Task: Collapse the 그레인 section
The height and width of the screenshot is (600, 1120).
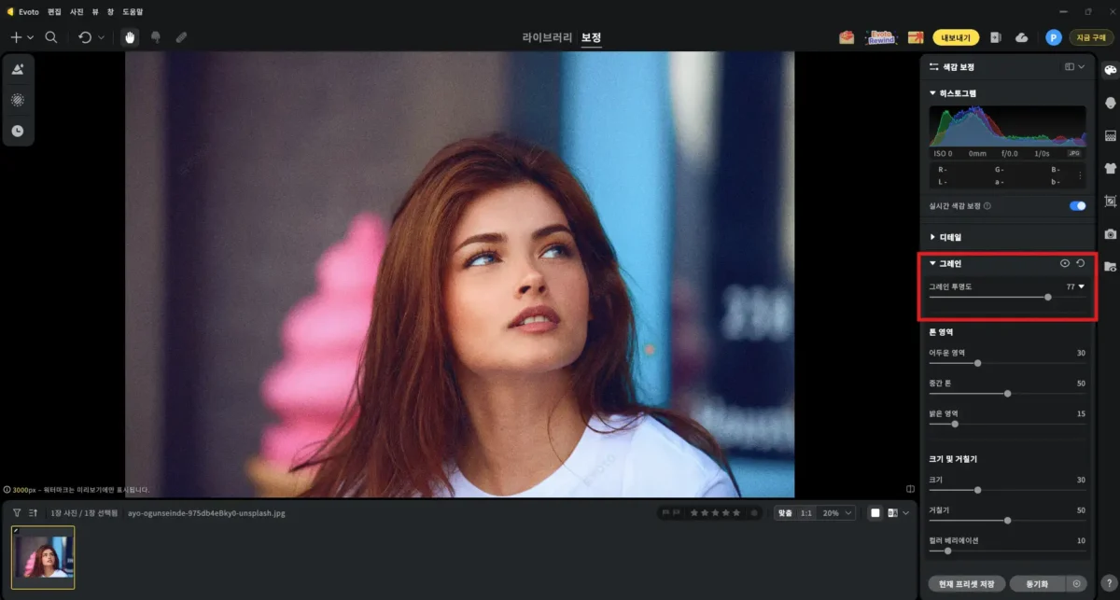Action: click(932, 263)
